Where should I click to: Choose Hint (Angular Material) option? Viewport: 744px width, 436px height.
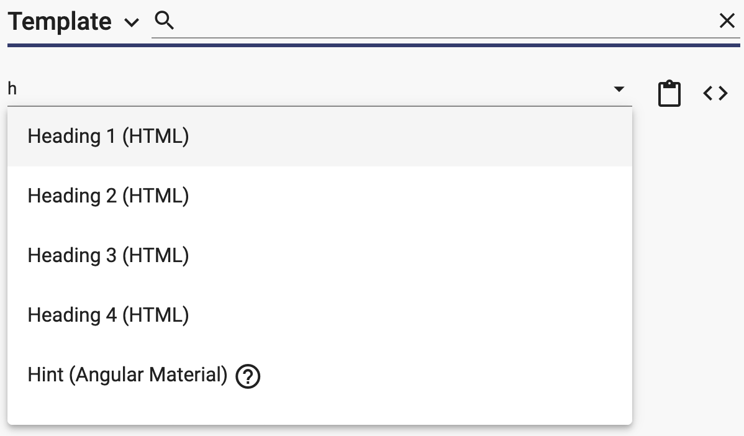click(x=320, y=375)
